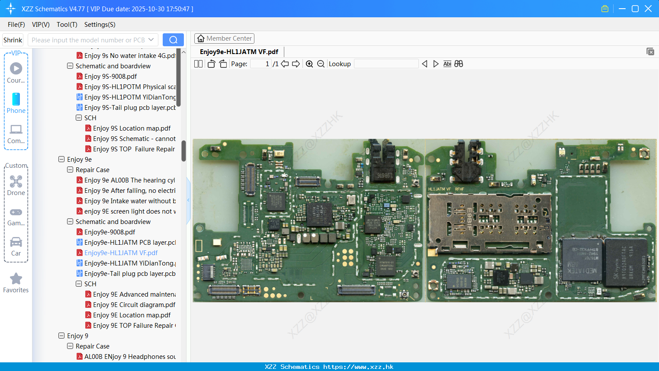Open Enjoy9e-9008.pdf in the tree

pos(110,232)
